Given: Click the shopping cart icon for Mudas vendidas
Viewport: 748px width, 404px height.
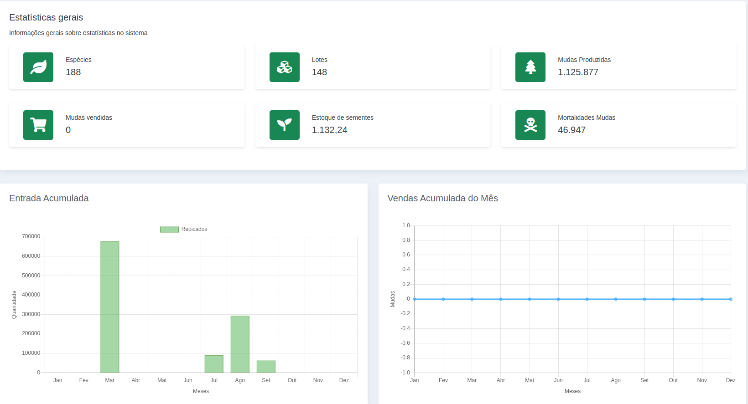Looking at the screenshot, I should (38, 125).
